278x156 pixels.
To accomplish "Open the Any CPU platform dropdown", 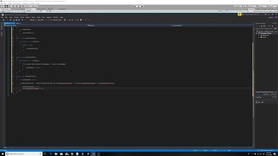I will pyautogui.click(x=43, y=20).
